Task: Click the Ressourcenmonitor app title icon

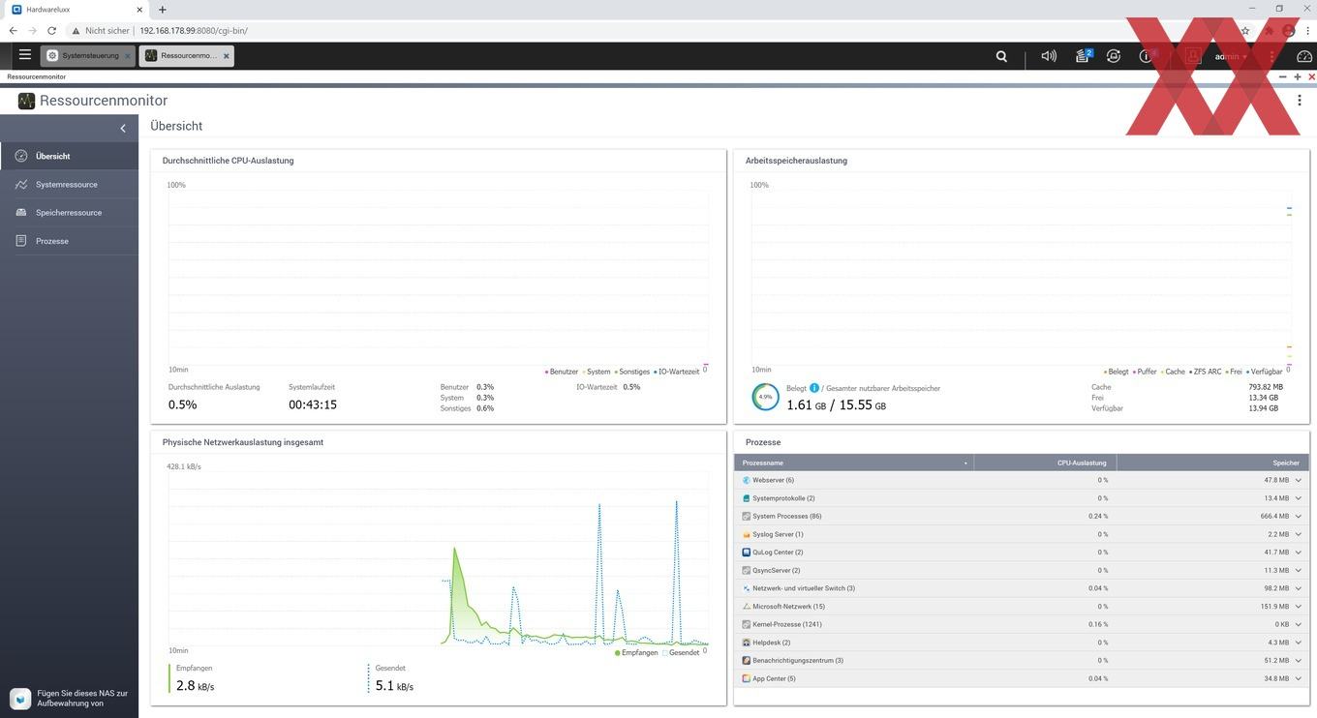Action: point(26,101)
